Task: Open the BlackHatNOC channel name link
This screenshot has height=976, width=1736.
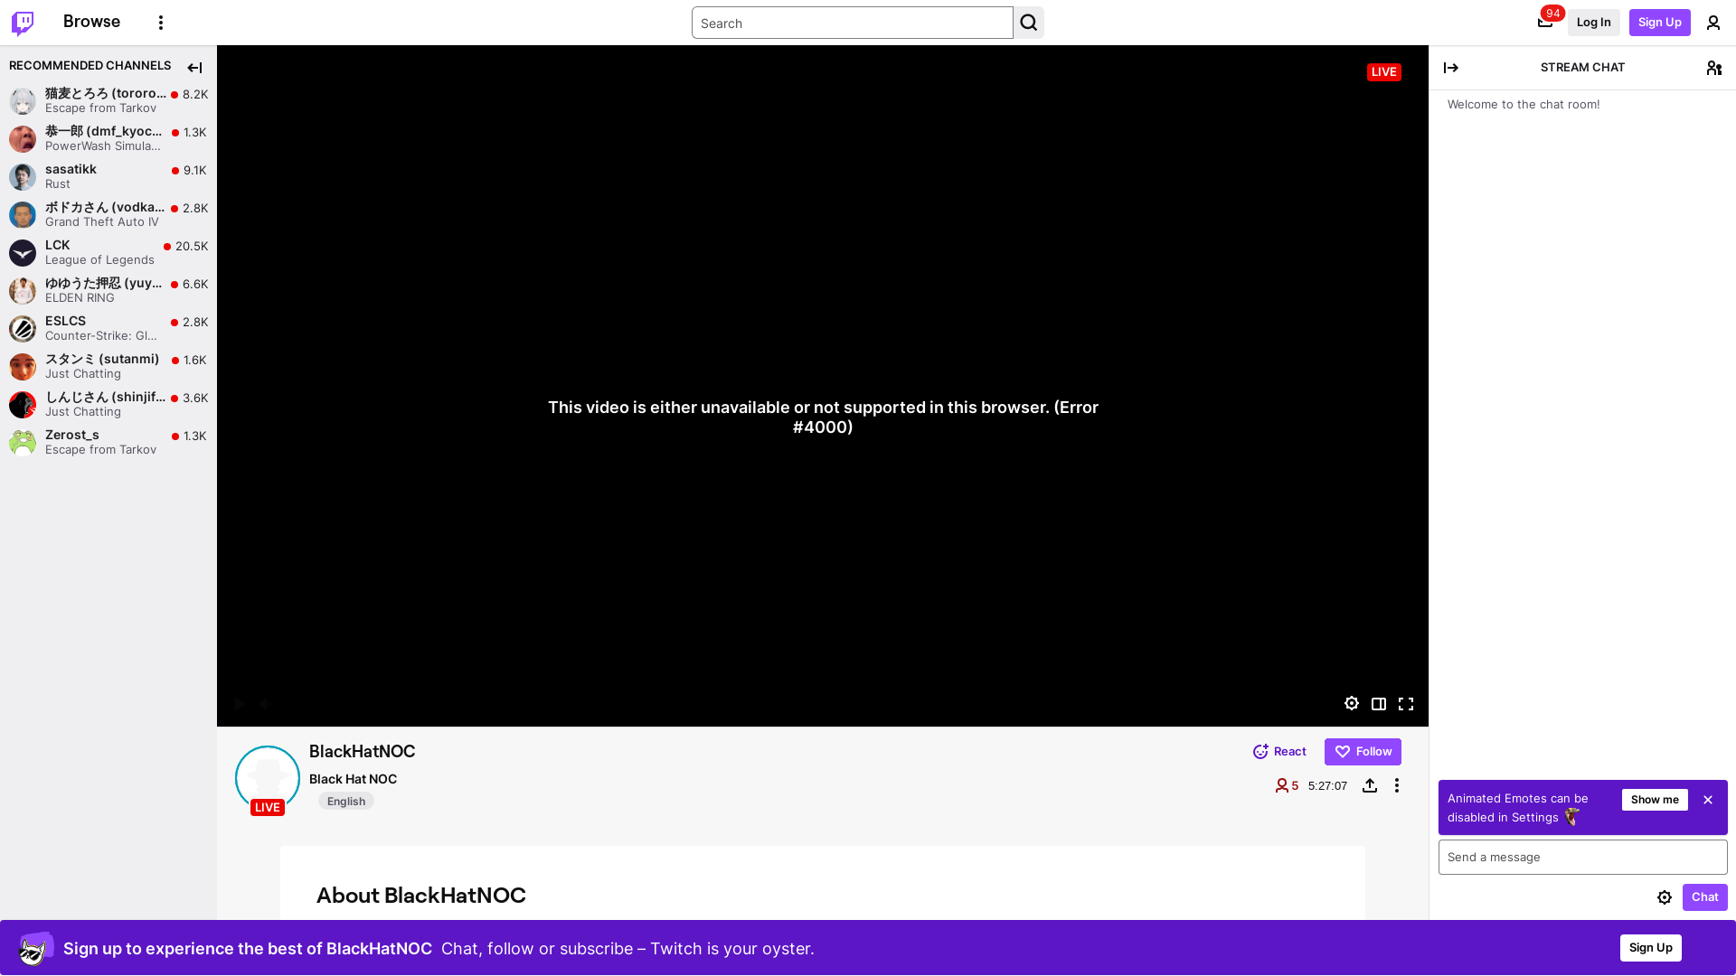Action: pos(362,751)
